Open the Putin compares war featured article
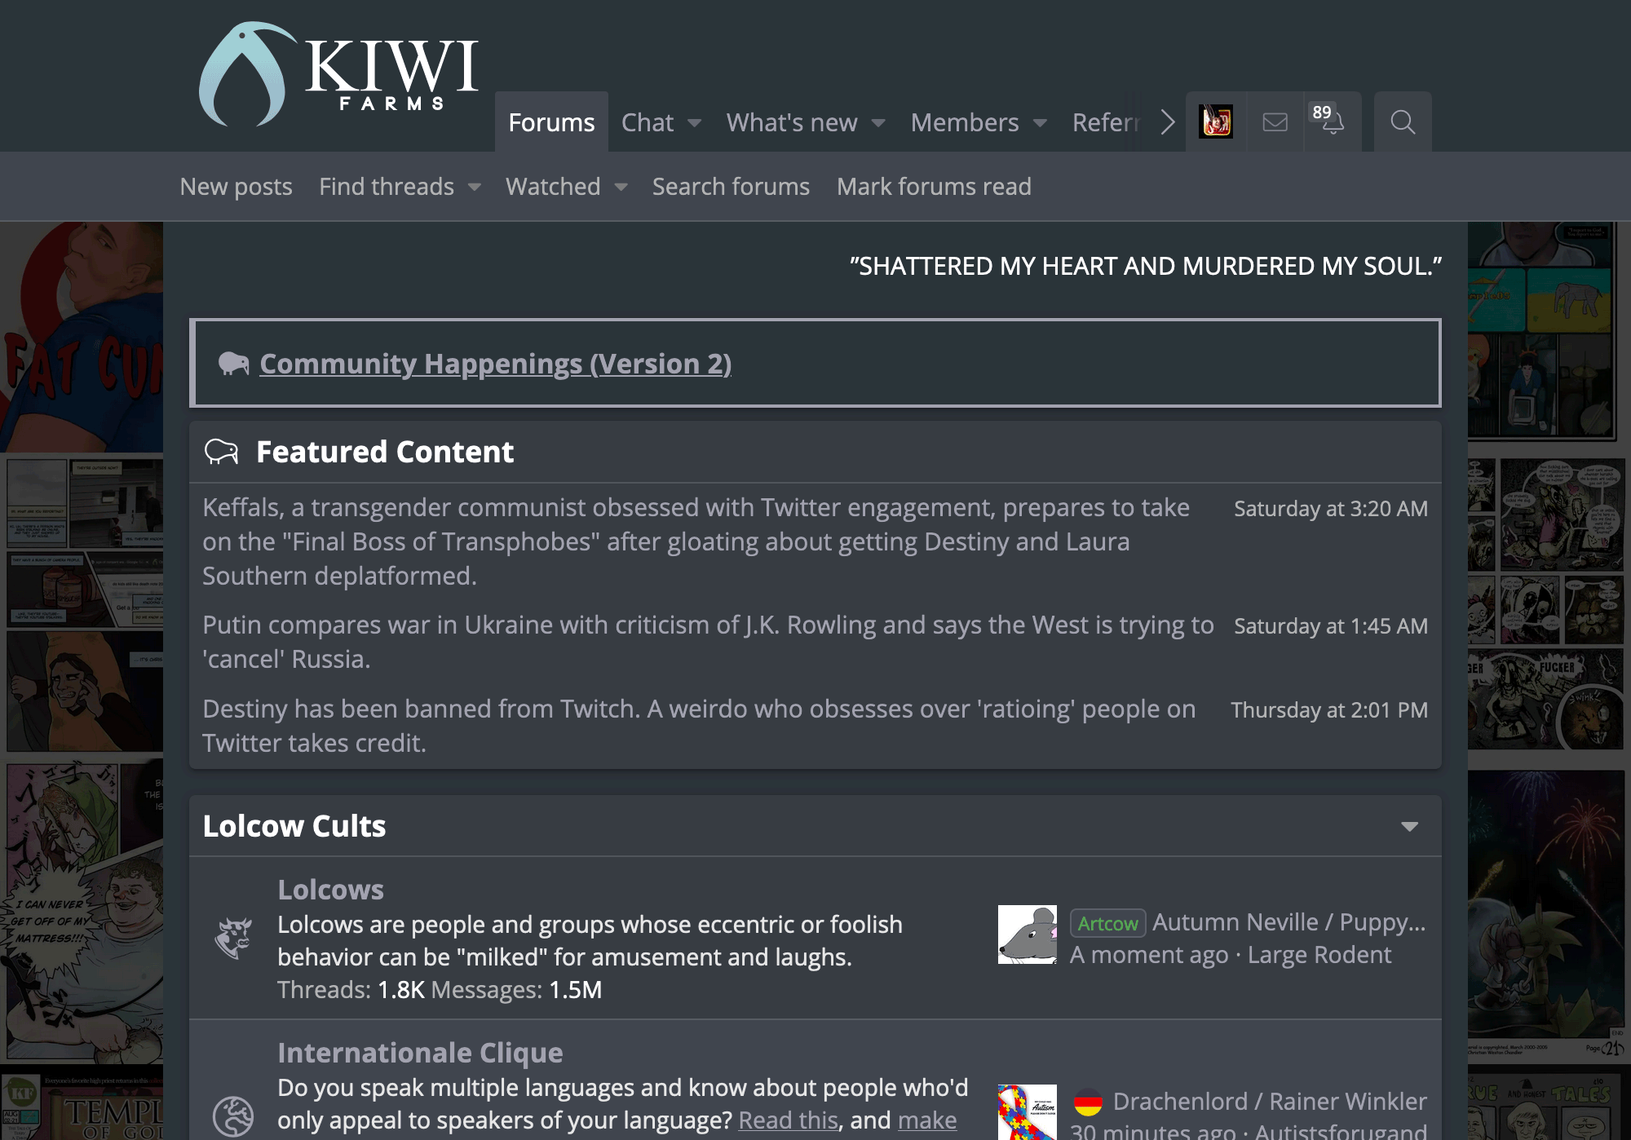Image resolution: width=1631 pixels, height=1140 pixels. coord(708,642)
